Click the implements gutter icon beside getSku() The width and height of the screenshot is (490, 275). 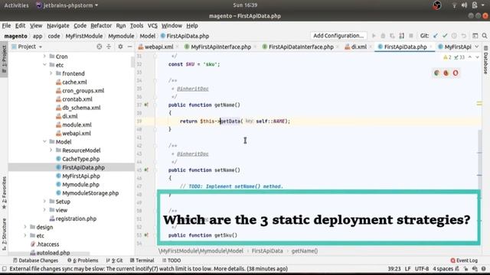[x=146, y=235]
